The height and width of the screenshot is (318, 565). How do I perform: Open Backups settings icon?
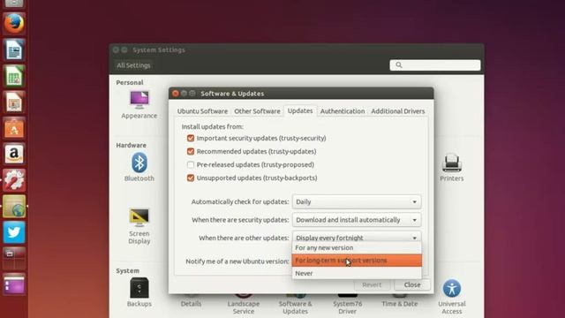click(x=139, y=288)
